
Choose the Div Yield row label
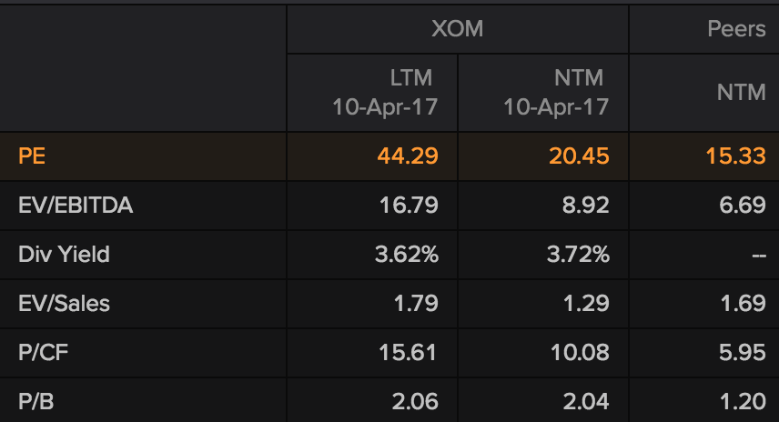click(64, 255)
